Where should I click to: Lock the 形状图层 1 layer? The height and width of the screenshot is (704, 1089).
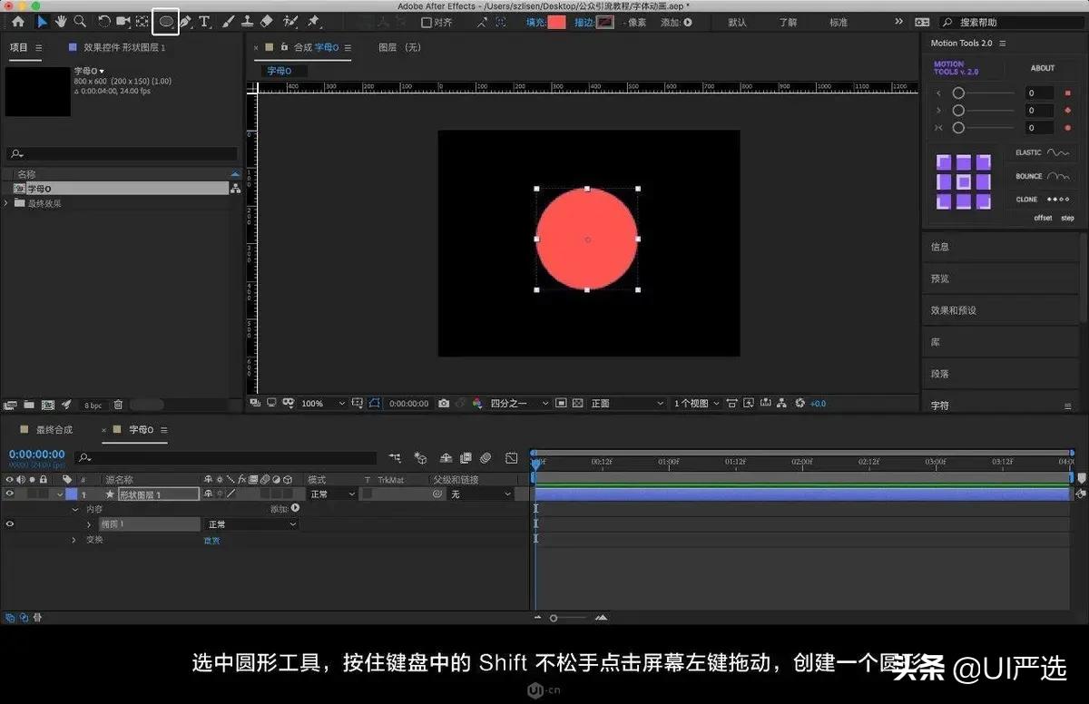point(44,494)
